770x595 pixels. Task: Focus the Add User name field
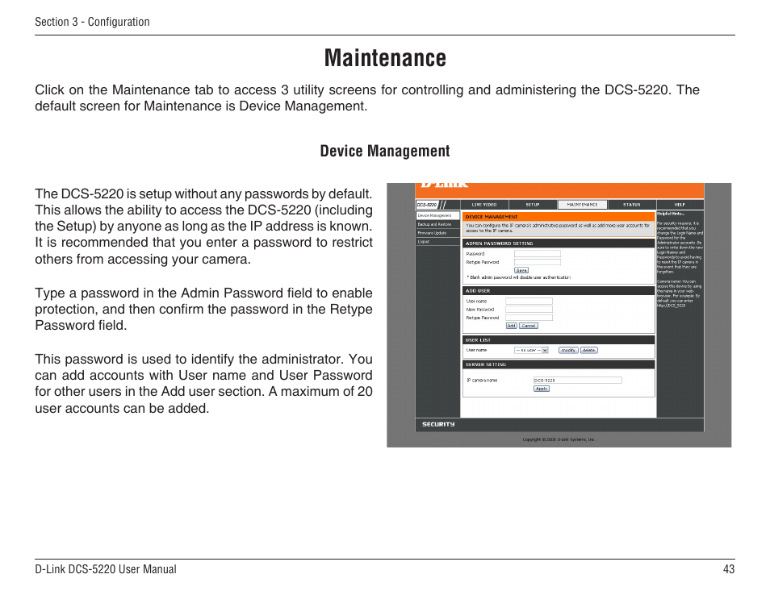pyautogui.click(x=529, y=302)
